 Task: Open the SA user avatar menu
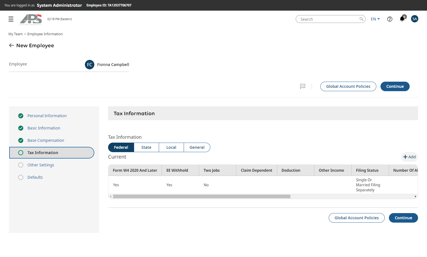[x=415, y=19]
